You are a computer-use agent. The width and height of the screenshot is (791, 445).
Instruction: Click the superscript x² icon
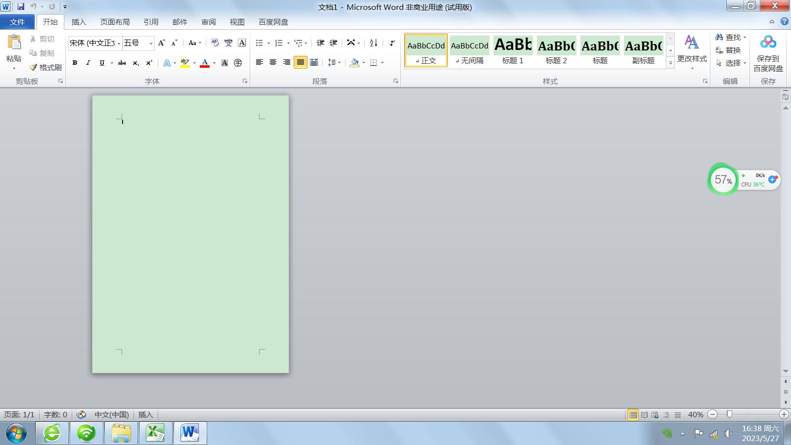coord(149,63)
